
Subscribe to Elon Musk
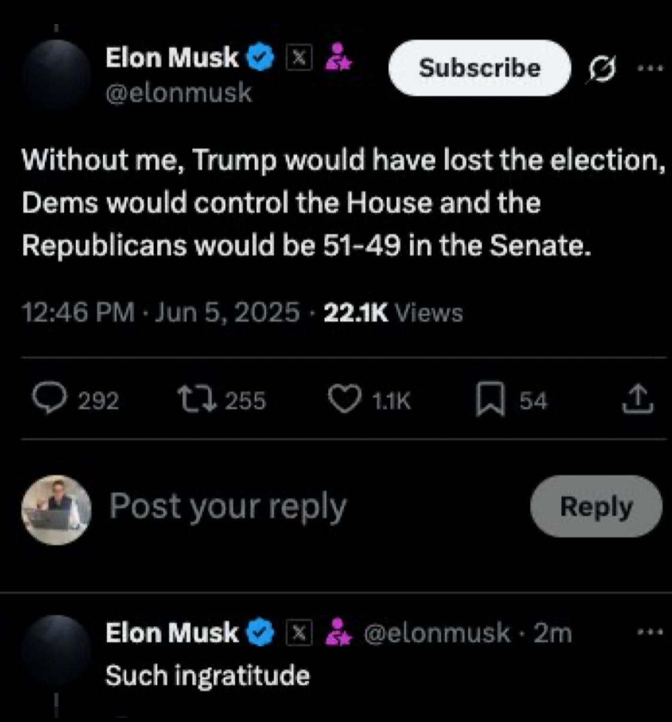pos(479,68)
